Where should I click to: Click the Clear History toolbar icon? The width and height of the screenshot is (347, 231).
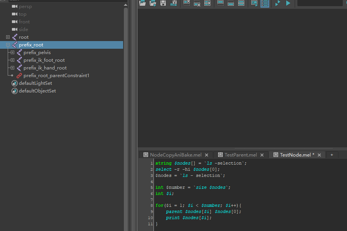click(187, 3)
